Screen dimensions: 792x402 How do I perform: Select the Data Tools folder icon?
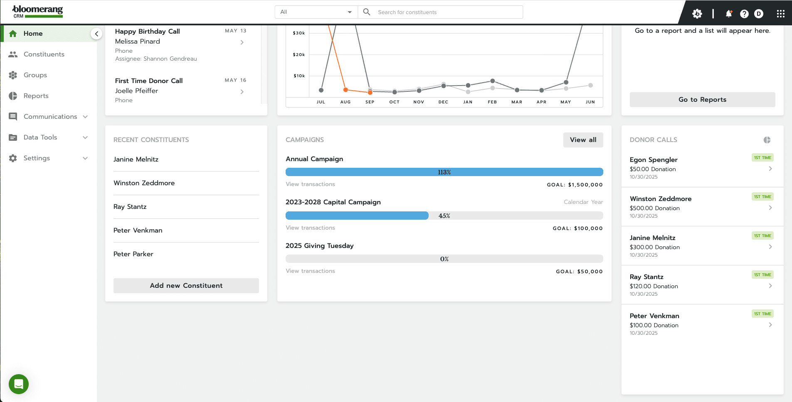[x=13, y=137]
